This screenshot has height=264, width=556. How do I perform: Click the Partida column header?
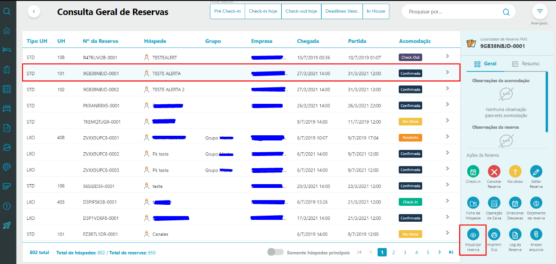click(357, 41)
